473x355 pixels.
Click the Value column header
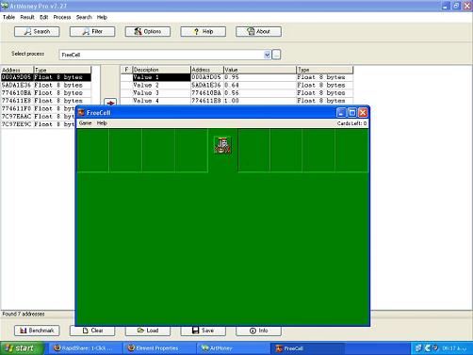tap(260, 70)
